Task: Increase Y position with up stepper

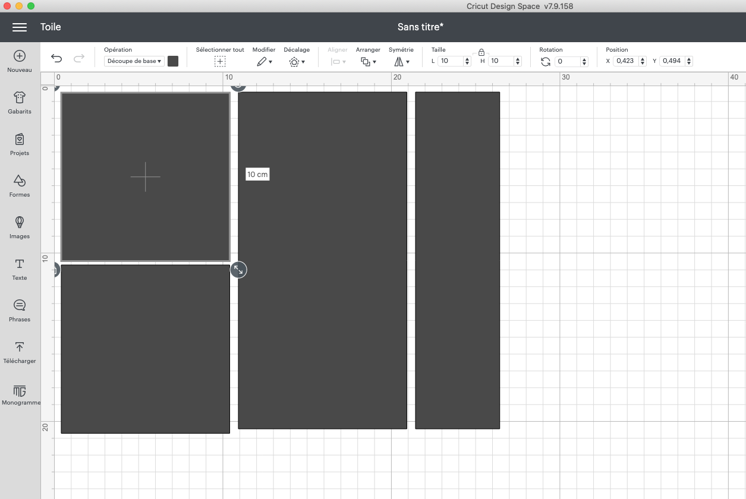Action: click(688, 58)
